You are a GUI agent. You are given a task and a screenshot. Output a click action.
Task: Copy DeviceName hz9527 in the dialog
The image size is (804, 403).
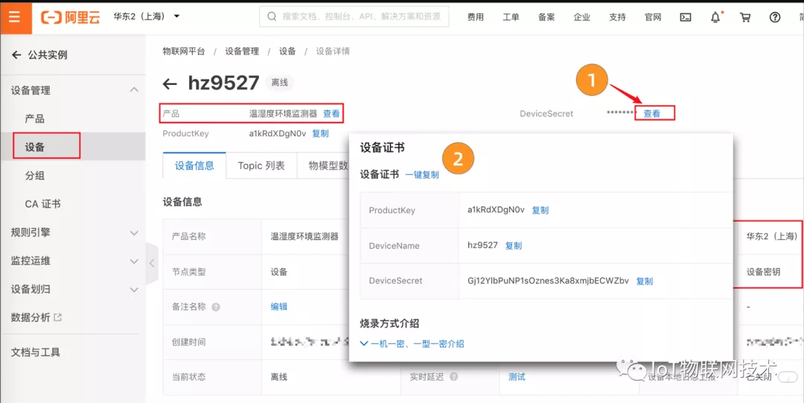coord(513,245)
